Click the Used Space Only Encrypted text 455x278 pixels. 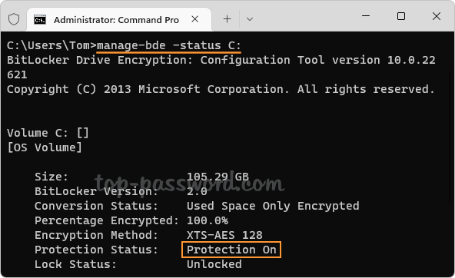273,206
